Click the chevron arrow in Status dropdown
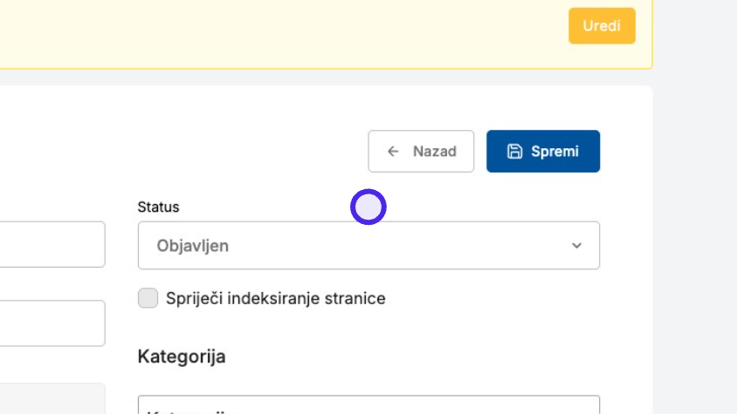This screenshot has width=737, height=414. (576, 246)
